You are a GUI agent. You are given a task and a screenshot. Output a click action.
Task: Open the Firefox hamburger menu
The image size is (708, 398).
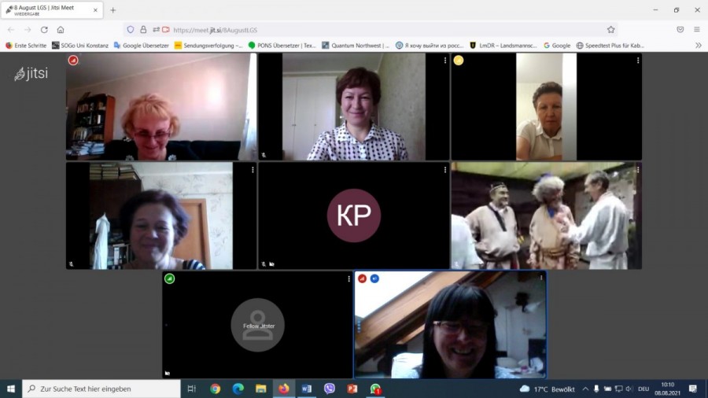point(696,30)
